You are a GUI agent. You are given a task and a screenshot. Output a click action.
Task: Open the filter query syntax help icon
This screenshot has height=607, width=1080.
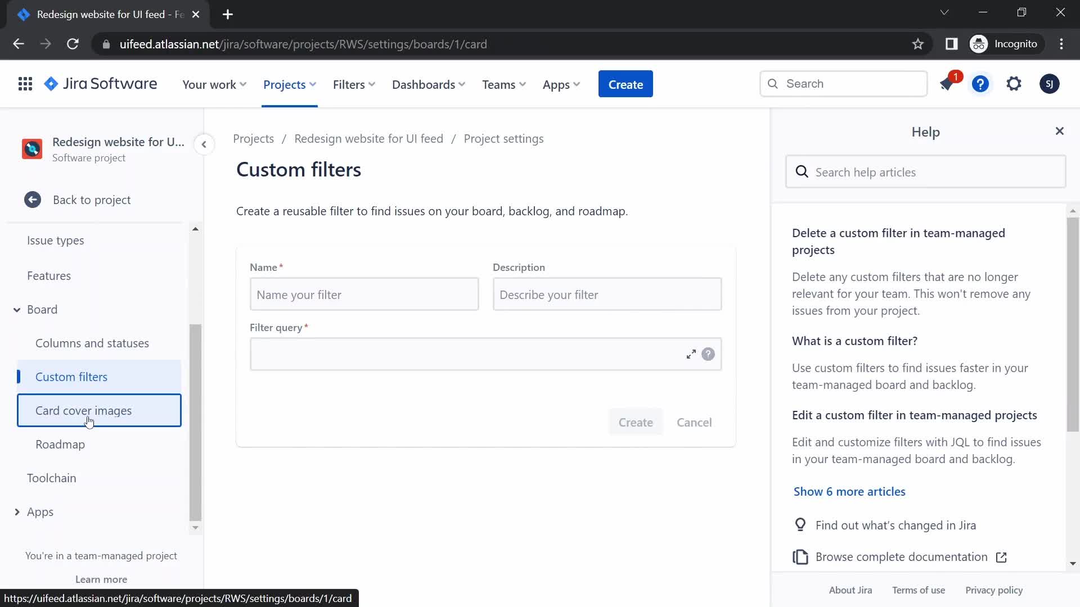pos(708,354)
